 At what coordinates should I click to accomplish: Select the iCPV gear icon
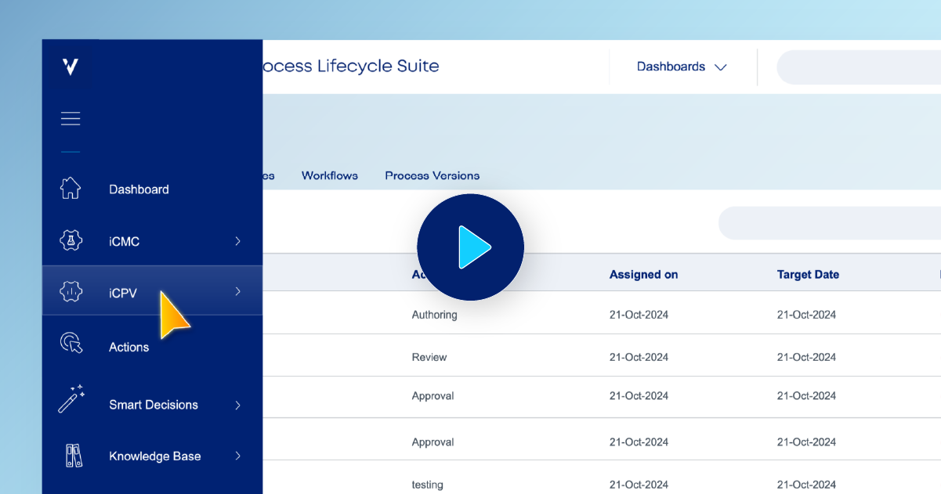tap(71, 290)
